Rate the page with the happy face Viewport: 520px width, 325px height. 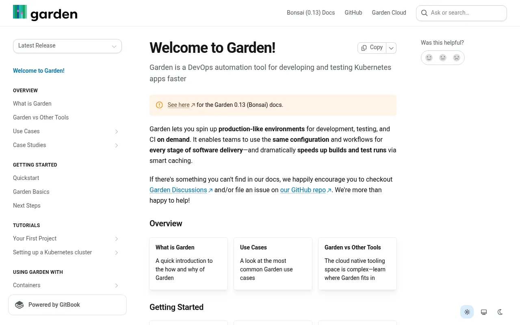[429, 58]
